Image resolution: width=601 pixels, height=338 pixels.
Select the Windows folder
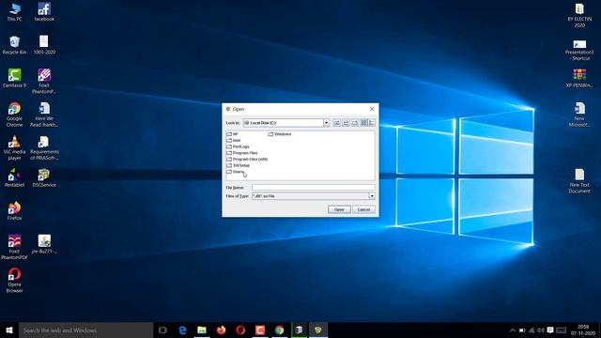tap(280, 134)
